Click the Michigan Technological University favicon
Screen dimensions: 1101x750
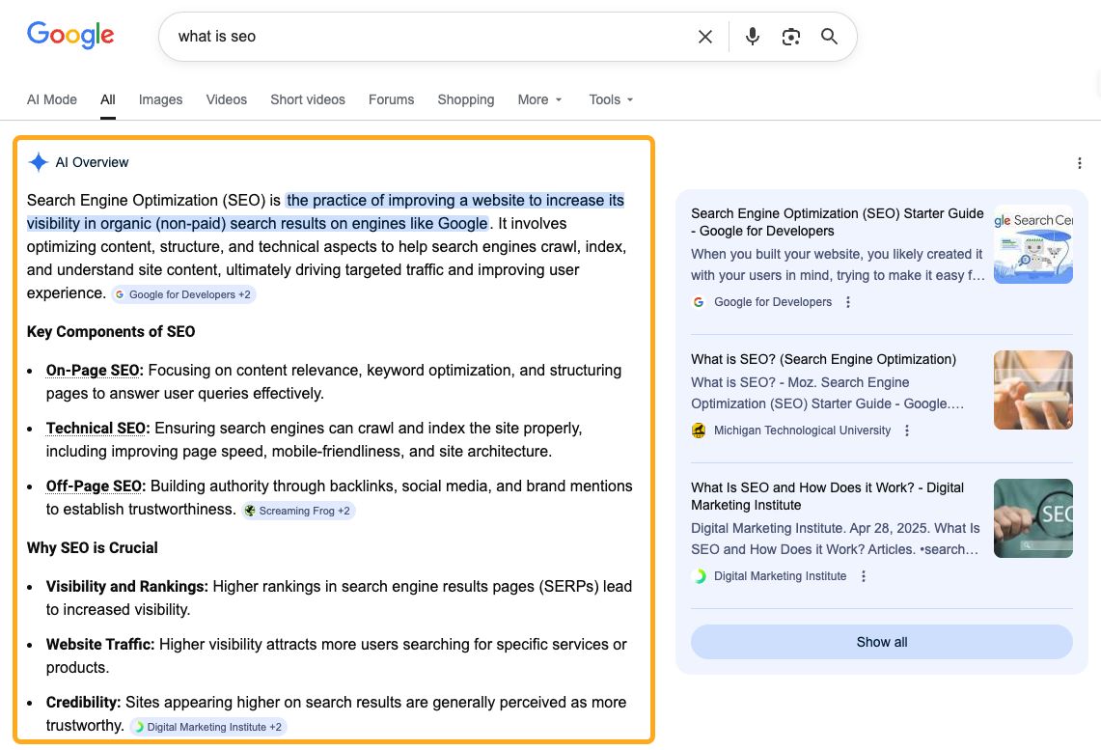(699, 431)
